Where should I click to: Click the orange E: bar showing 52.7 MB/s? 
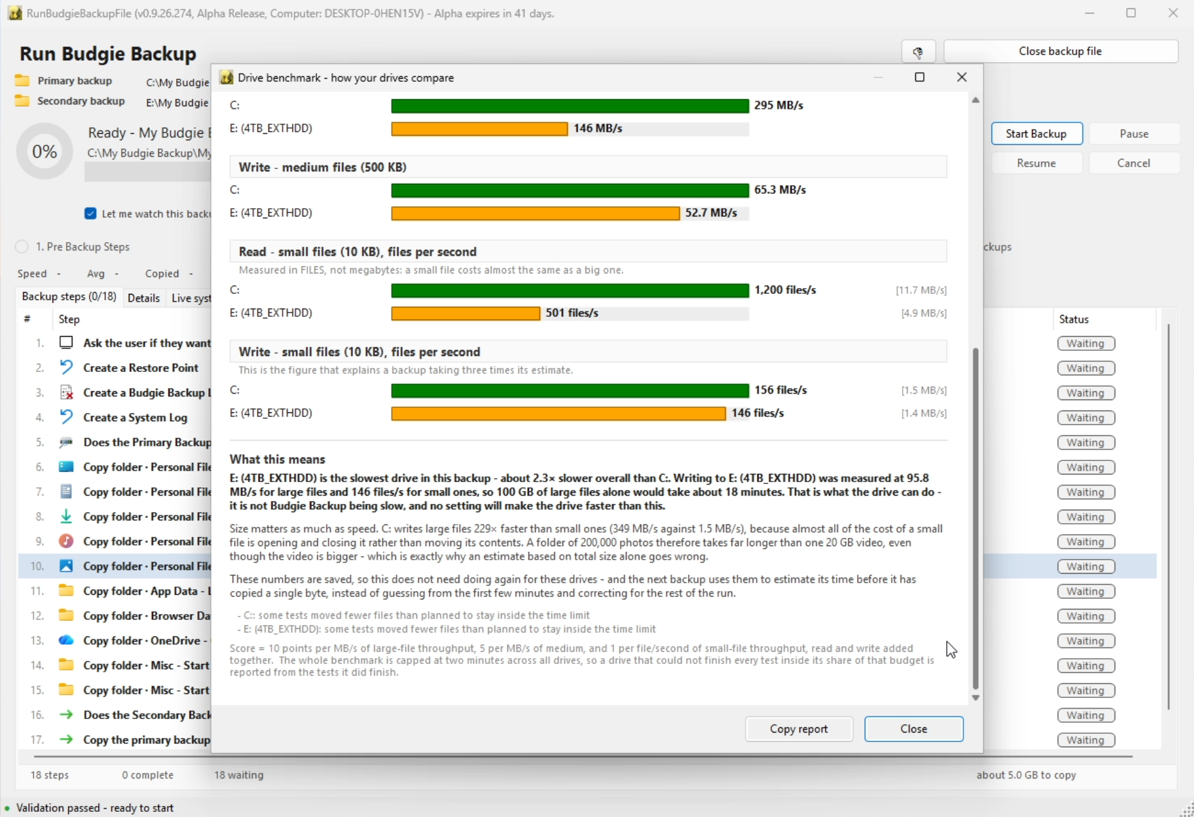[536, 213]
